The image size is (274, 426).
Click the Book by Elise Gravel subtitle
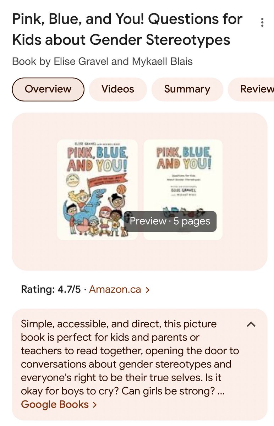(x=102, y=61)
